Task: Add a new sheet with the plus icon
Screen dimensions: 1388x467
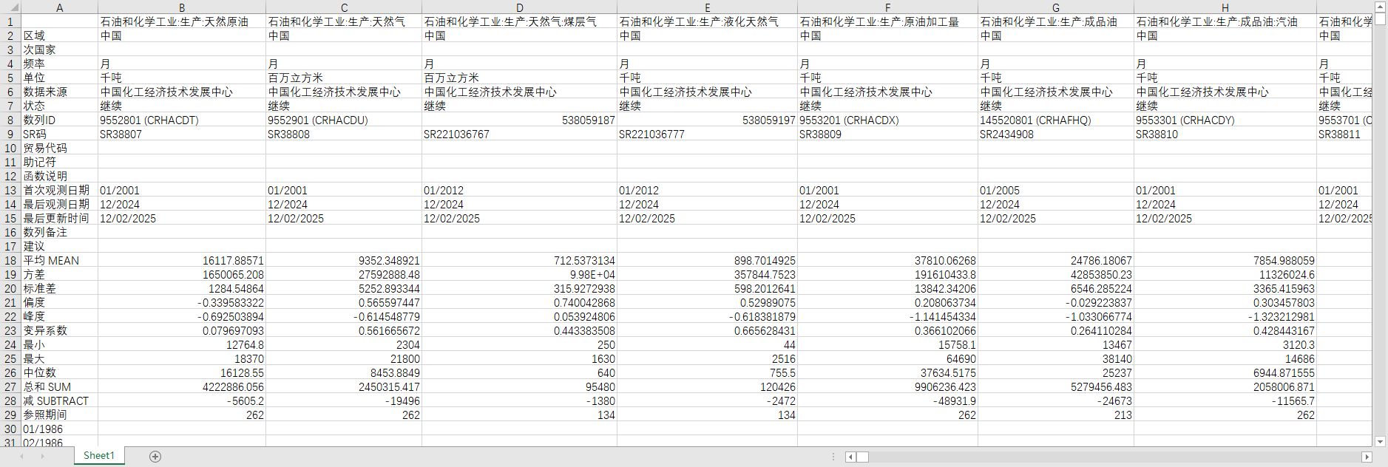Action: [155, 457]
